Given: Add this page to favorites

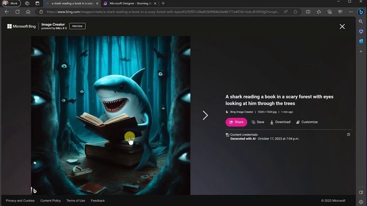Looking at the screenshot, I should [x=296, y=11].
